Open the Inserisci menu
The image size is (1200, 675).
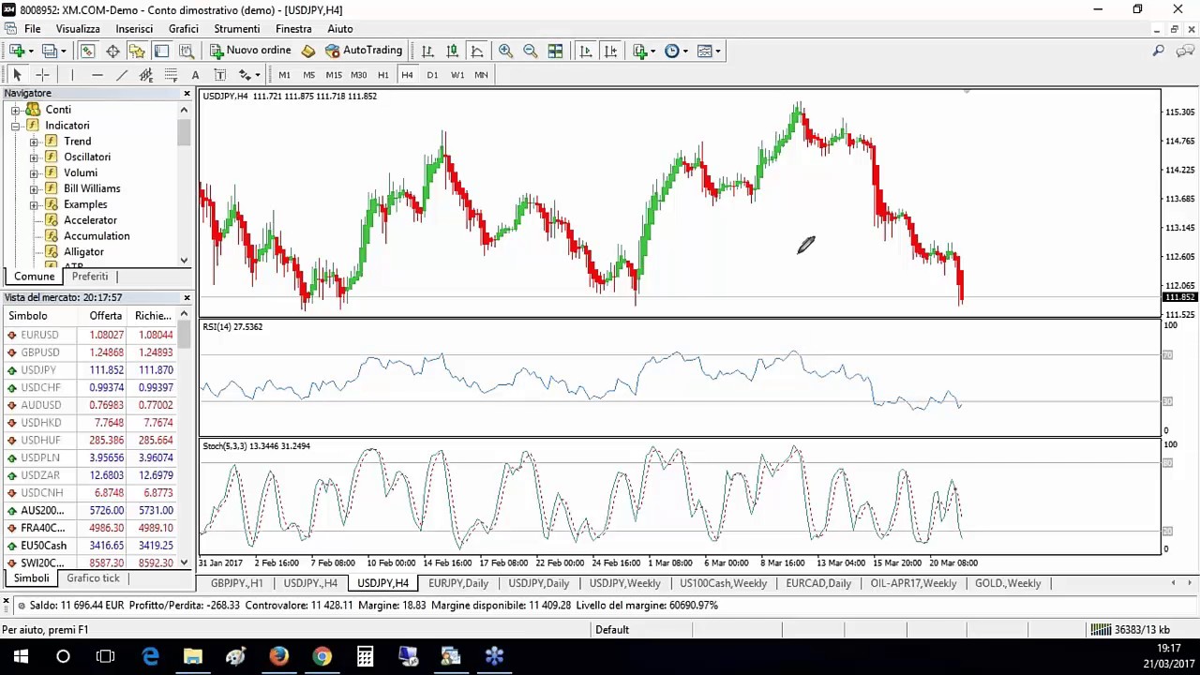(134, 29)
